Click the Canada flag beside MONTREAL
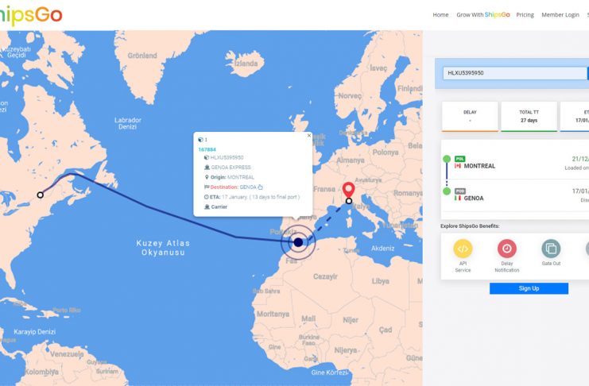 pyautogui.click(x=458, y=166)
